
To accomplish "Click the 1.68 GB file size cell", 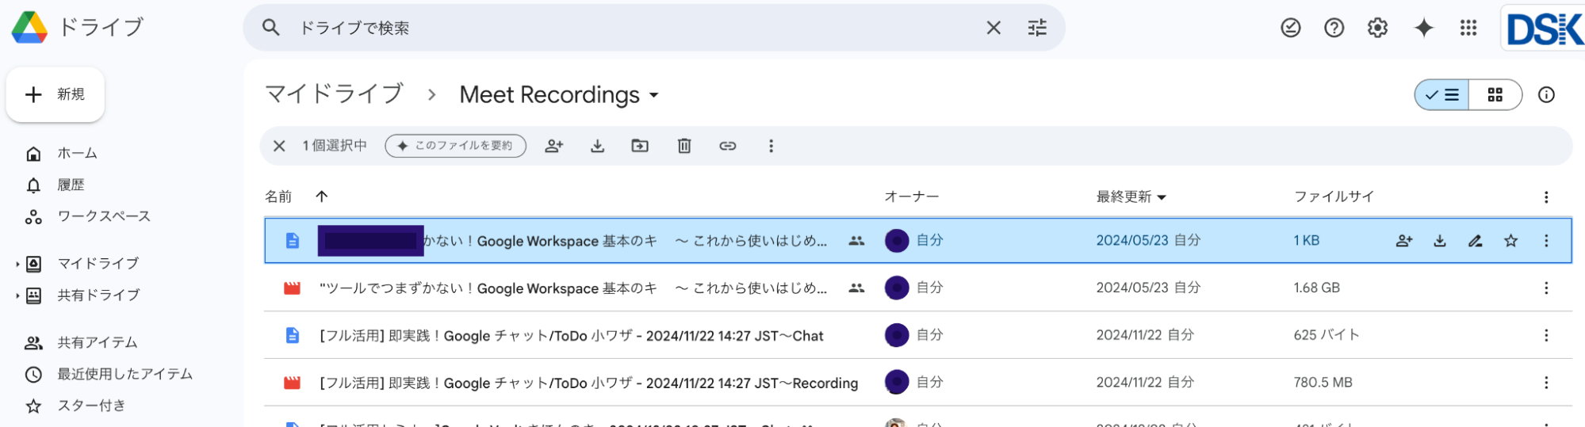I will pyautogui.click(x=1317, y=288).
